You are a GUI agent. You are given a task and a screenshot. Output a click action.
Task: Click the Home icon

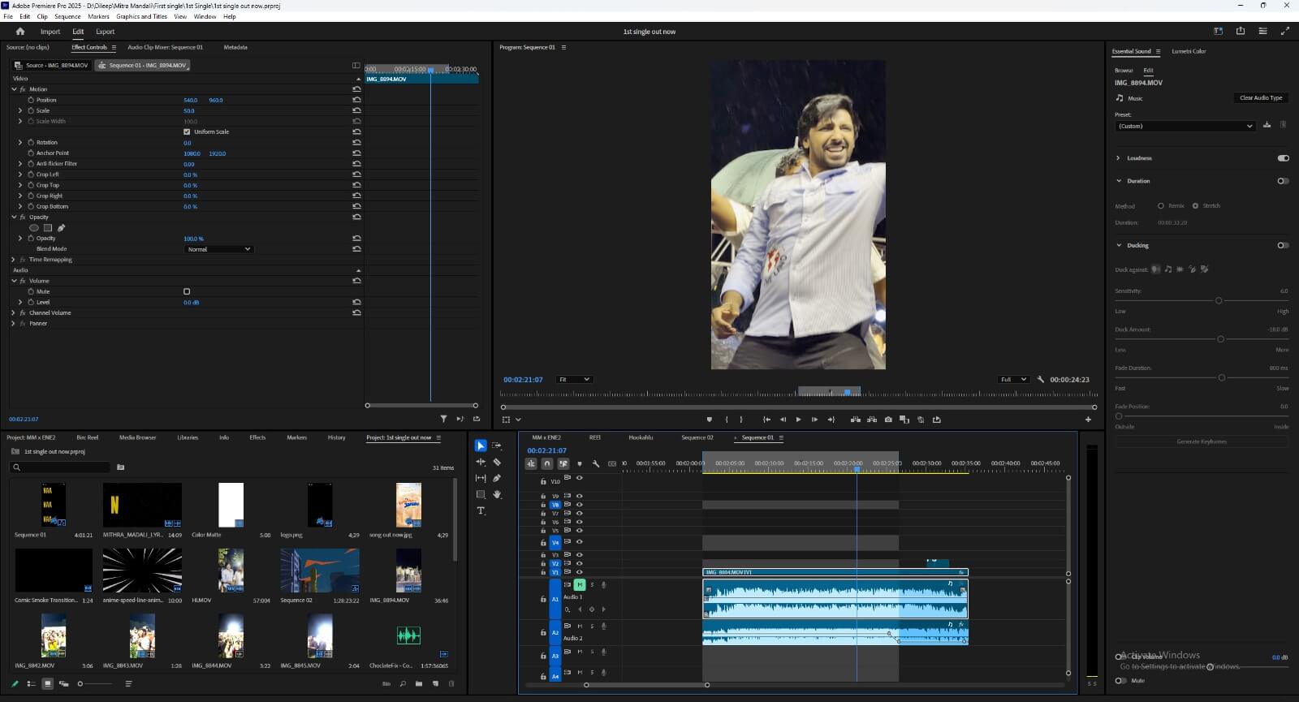(20, 32)
